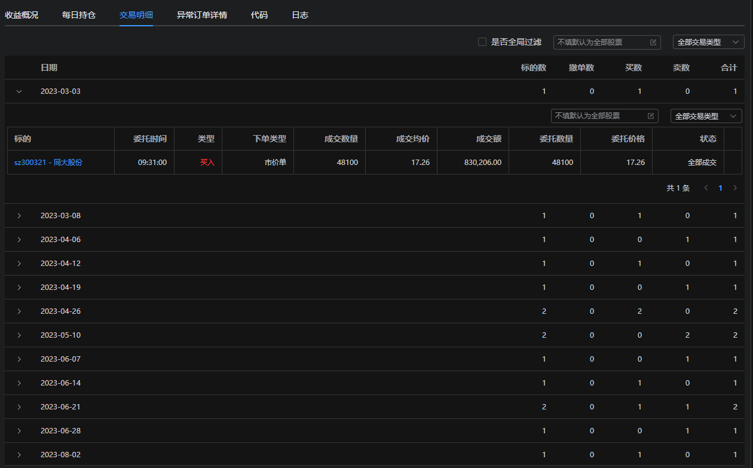This screenshot has height=468, width=753.
Task: Expand the 2023-04-26 date row
Action: coord(19,311)
